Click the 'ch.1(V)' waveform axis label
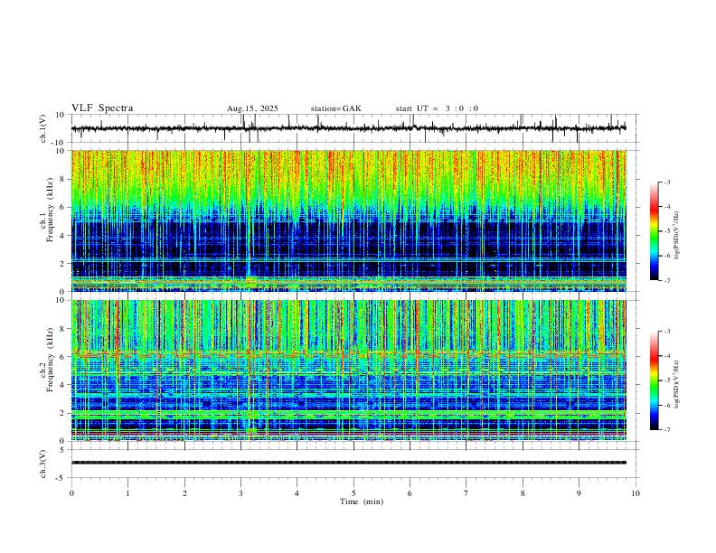Image resolution: width=716 pixels, height=553 pixels. click(43, 128)
